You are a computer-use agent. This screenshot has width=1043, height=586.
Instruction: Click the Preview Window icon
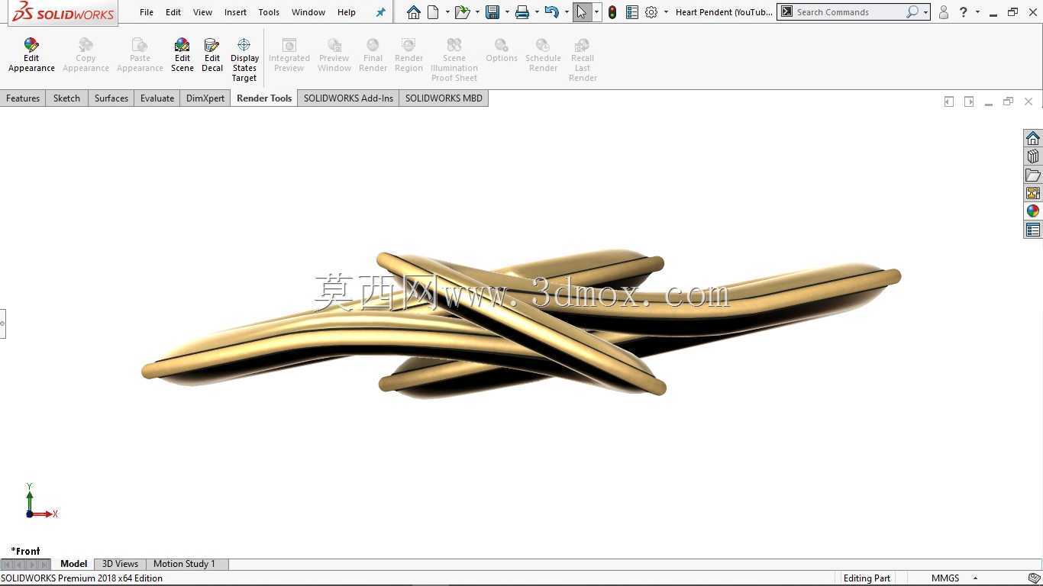[x=334, y=45]
